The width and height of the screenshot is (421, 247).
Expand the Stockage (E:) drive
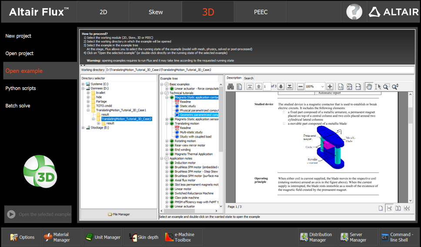coord(83,128)
